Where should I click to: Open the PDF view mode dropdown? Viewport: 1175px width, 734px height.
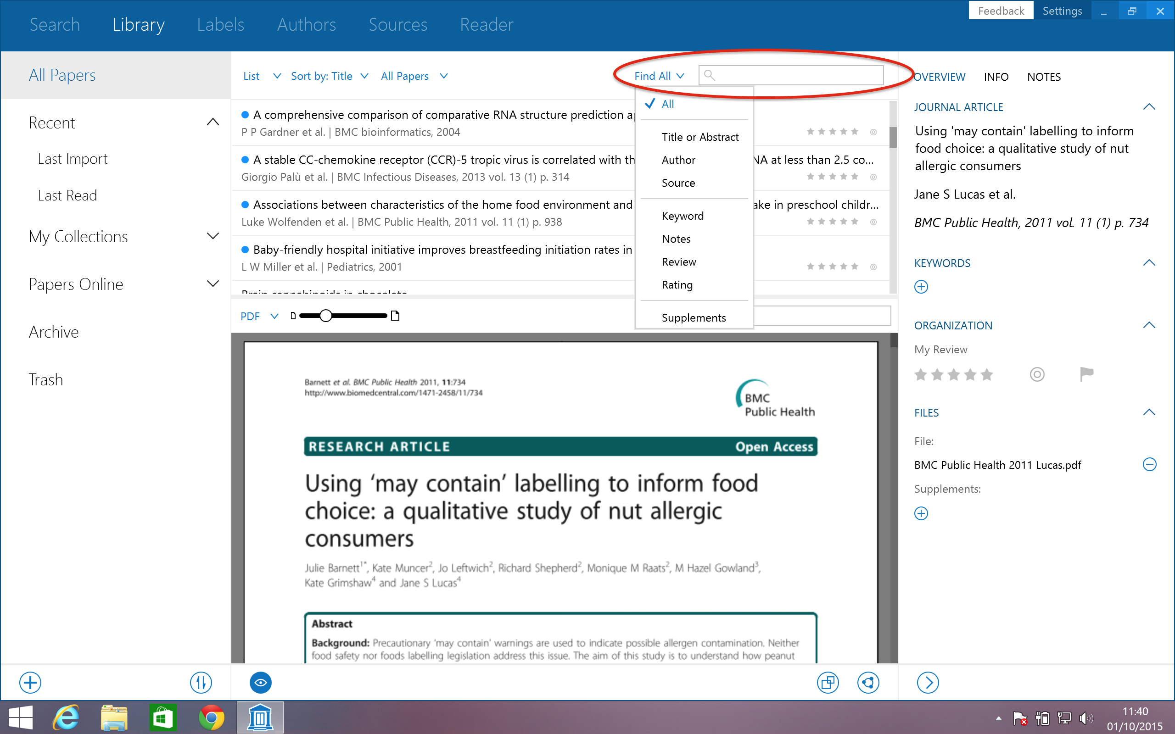pos(259,316)
